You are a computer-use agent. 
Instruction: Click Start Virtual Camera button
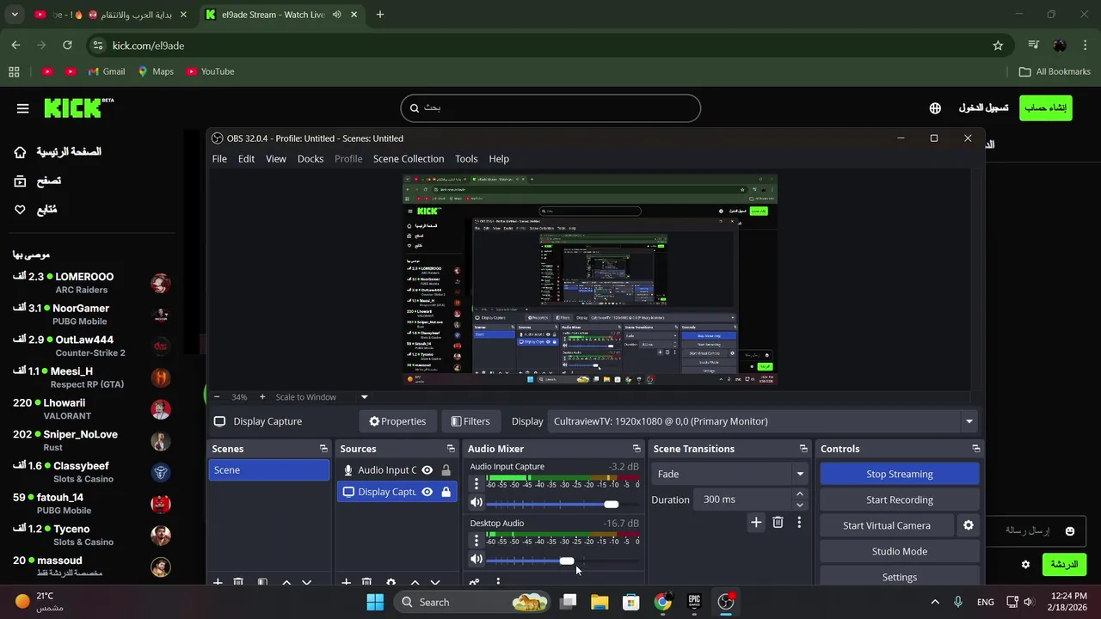tap(886, 525)
